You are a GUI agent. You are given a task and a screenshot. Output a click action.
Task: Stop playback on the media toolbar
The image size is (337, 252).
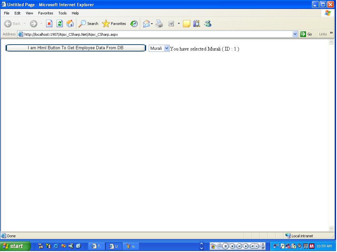point(232,246)
